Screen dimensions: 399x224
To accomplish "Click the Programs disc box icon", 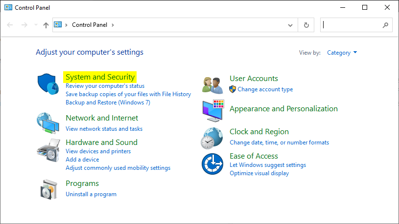I will tap(48, 189).
